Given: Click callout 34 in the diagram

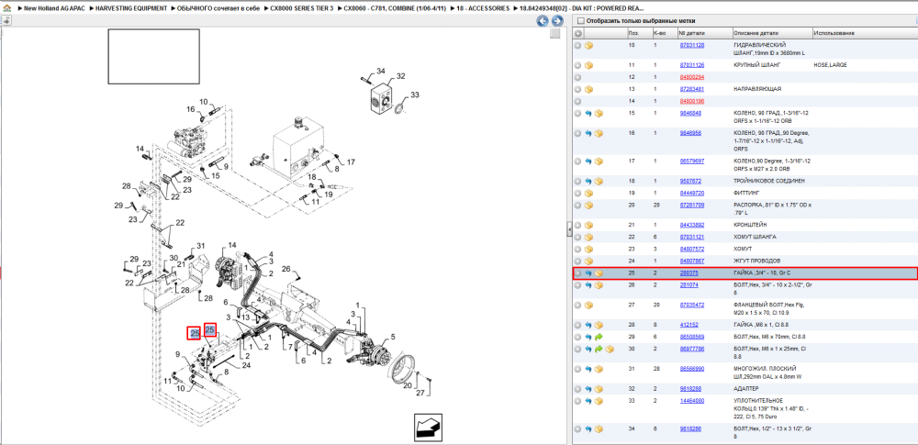Looking at the screenshot, I should [381, 71].
